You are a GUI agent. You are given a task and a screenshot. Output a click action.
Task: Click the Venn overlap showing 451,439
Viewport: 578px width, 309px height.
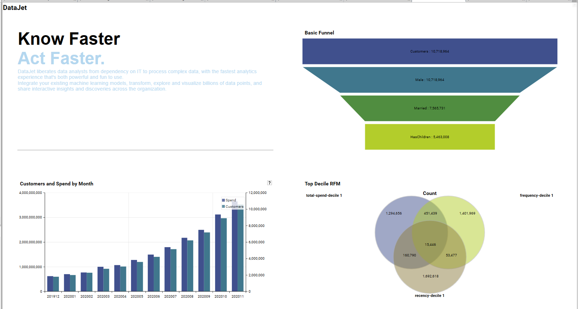(x=430, y=213)
